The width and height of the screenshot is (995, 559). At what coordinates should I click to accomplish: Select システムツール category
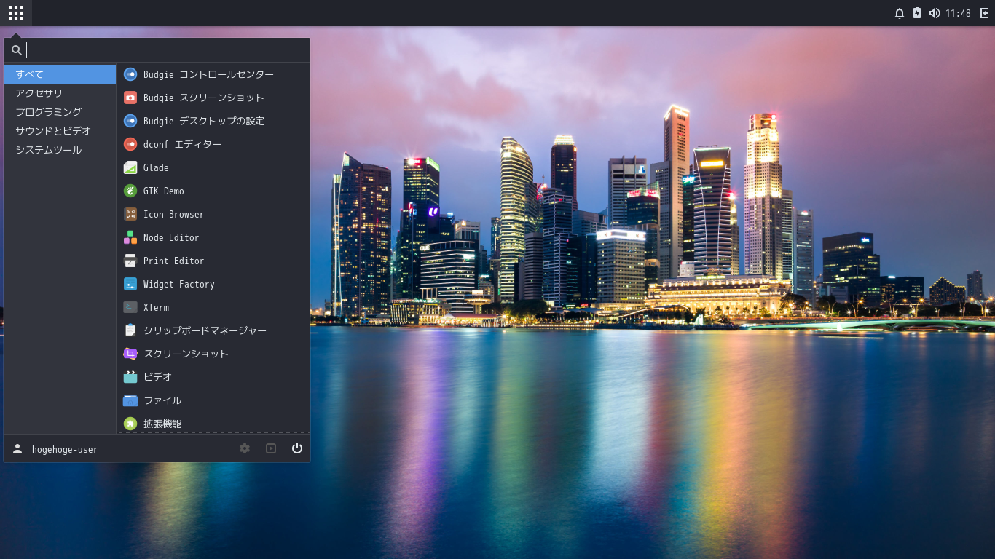tap(60, 150)
